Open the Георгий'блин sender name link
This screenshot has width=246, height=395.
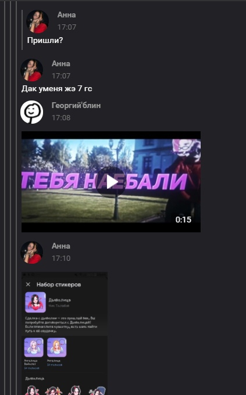76,105
